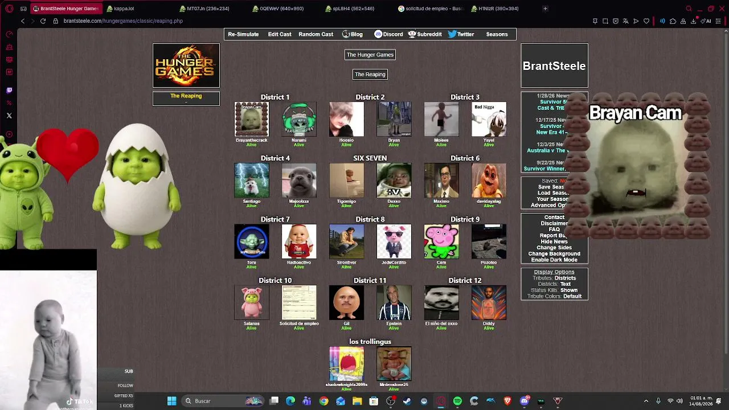Screen dimensions: 729x410
Task: Open File Explorer from taskbar
Action: 357,401
